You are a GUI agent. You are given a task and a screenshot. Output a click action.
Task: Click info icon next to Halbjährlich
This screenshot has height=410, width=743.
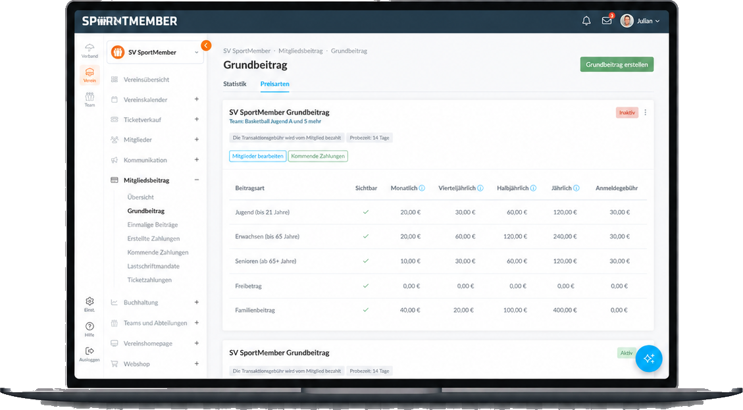coord(533,188)
